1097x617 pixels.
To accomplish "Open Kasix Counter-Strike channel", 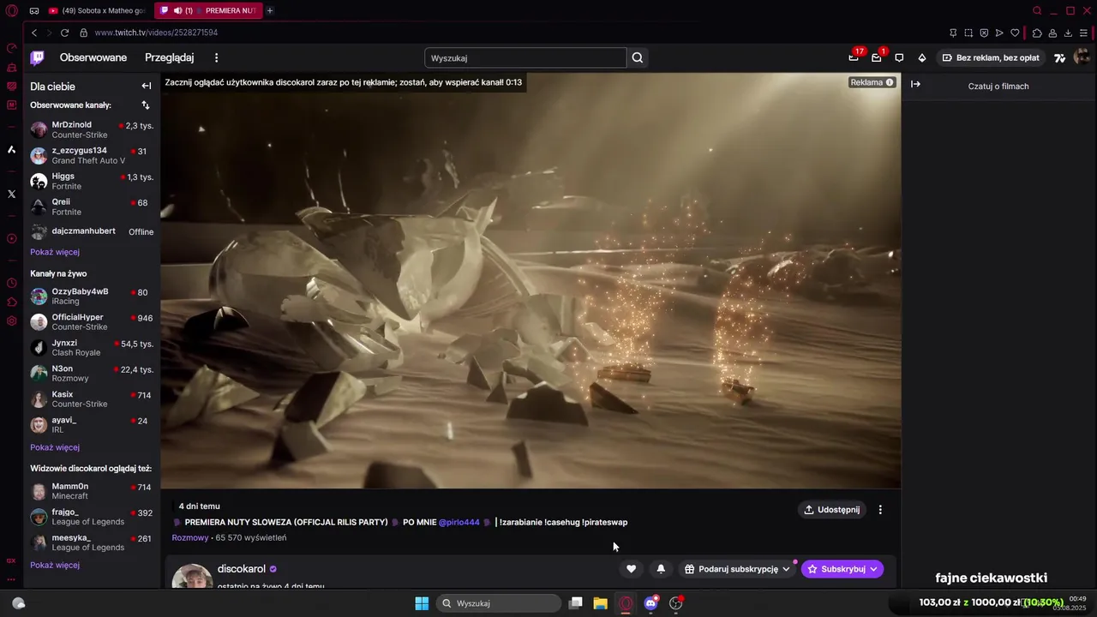I will point(92,399).
